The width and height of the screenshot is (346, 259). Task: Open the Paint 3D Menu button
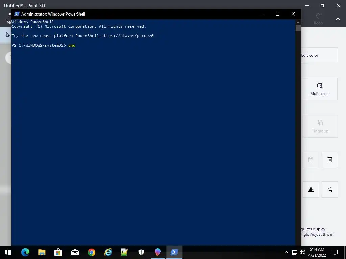click(9, 19)
